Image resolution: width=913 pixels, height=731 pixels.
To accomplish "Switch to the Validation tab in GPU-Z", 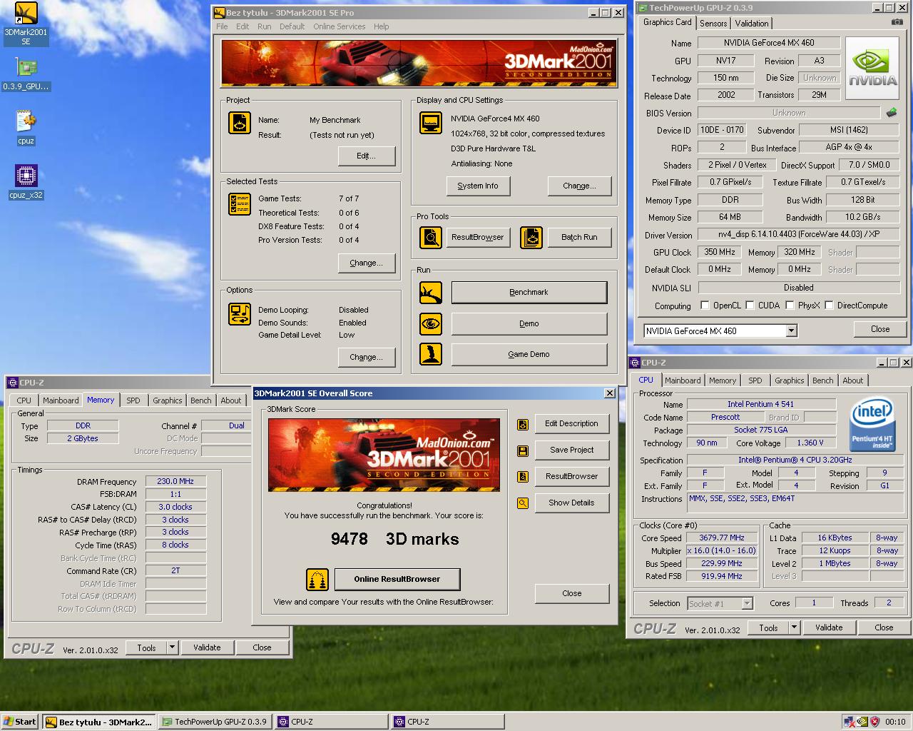I will pos(752,24).
